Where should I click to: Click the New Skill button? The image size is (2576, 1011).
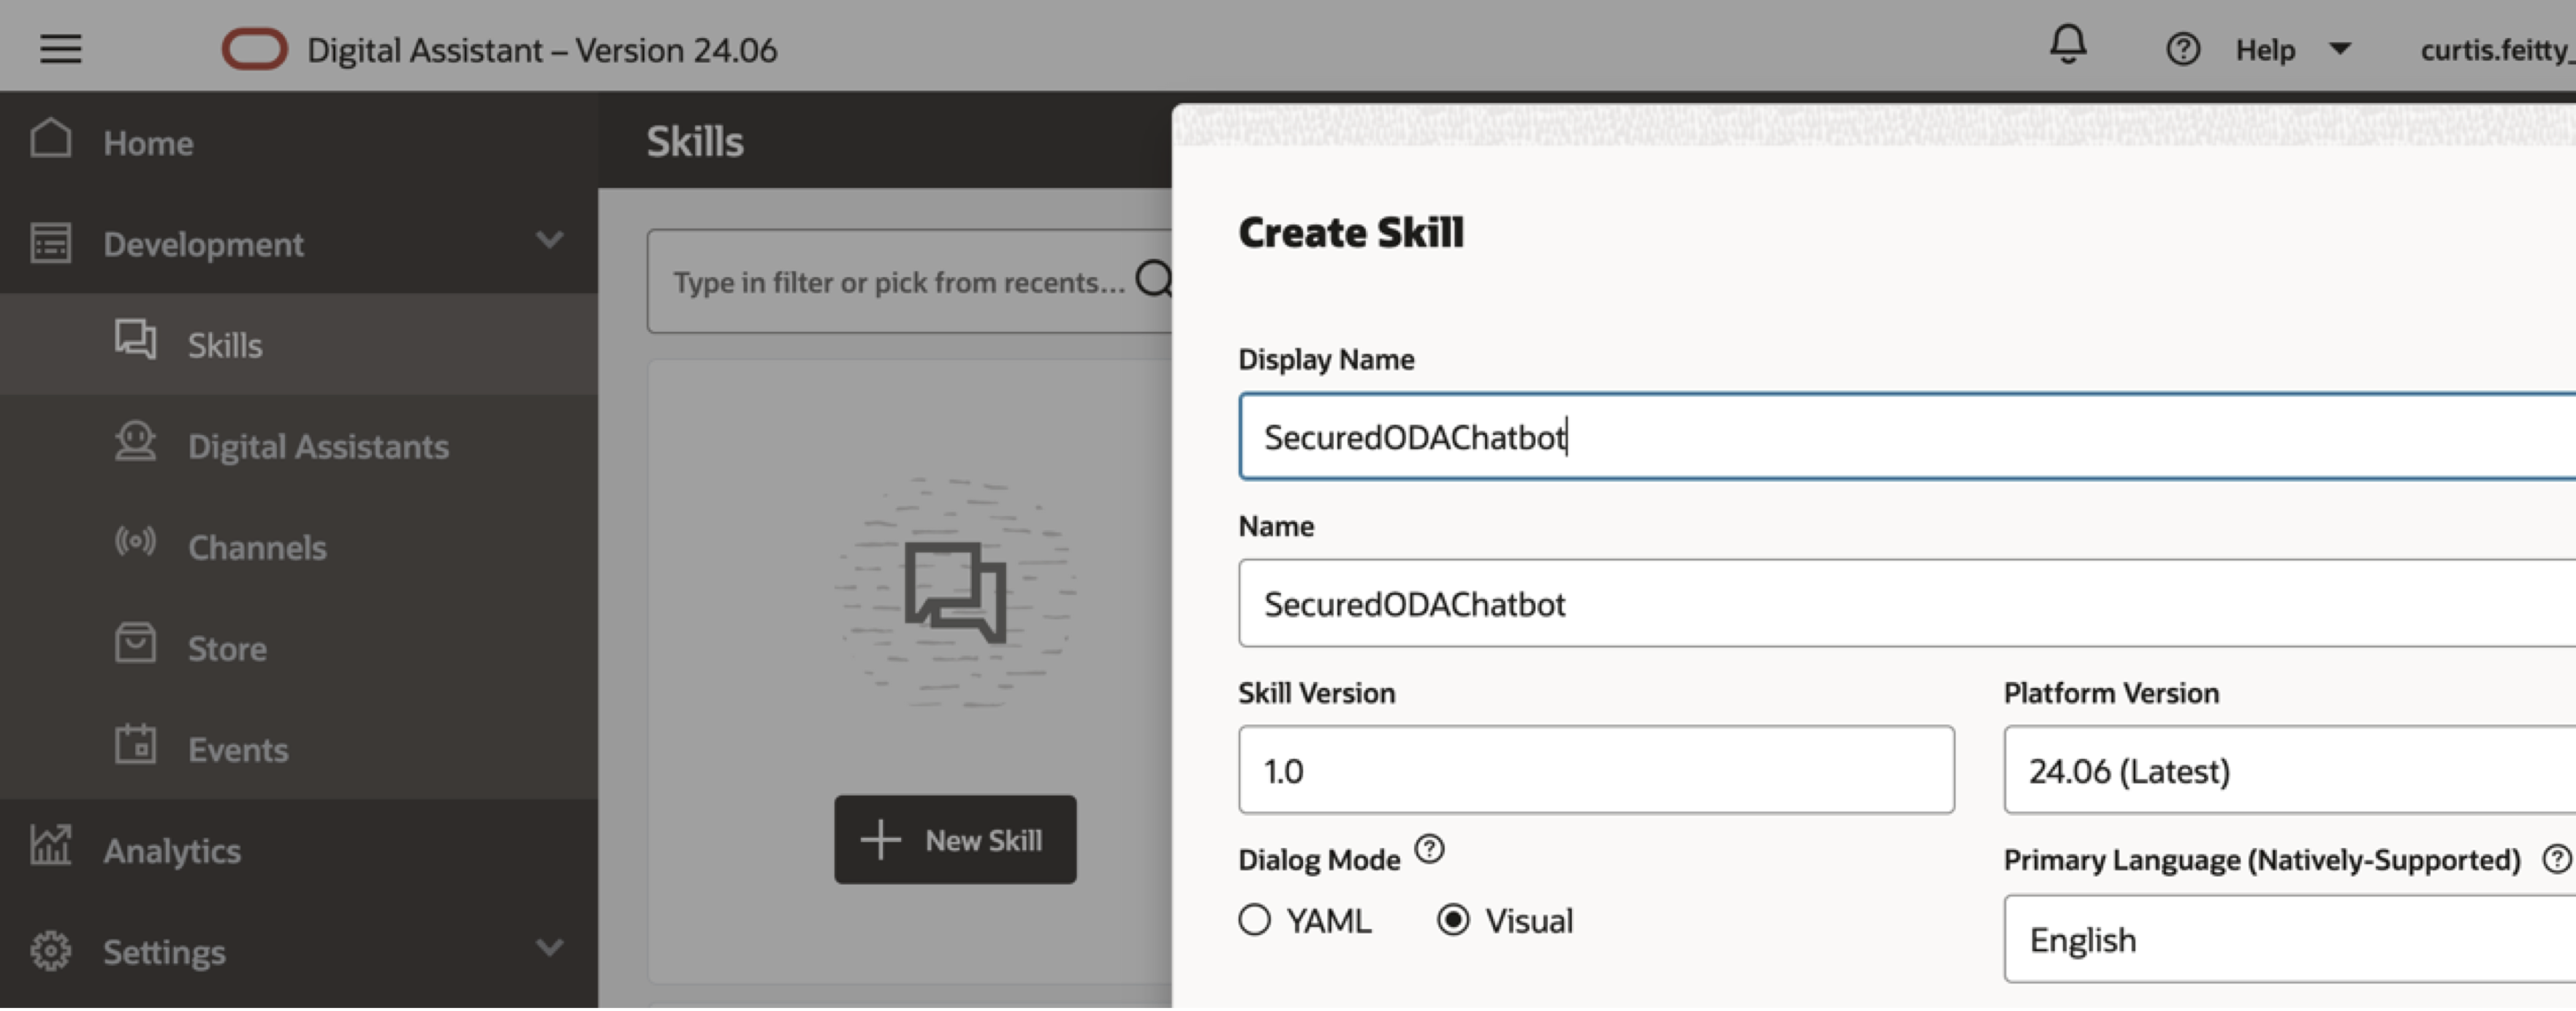tap(955, 840)
